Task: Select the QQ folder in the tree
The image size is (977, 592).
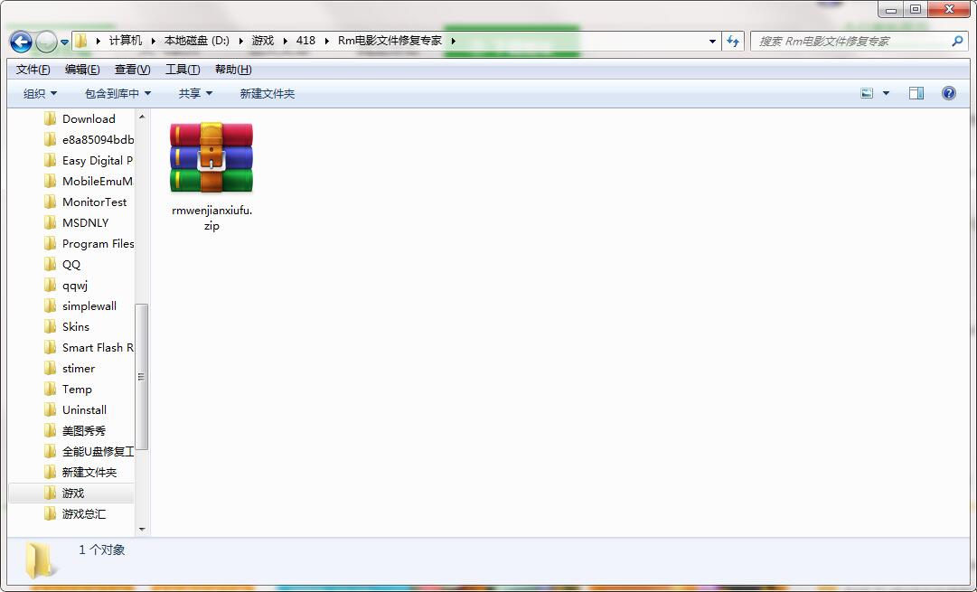Action: (x=71, y=264)
